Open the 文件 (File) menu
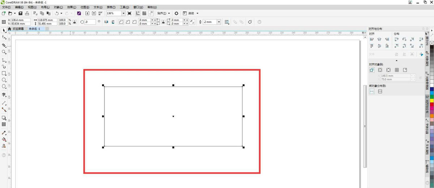The image size is (434, 188). [x=7, y=7]
